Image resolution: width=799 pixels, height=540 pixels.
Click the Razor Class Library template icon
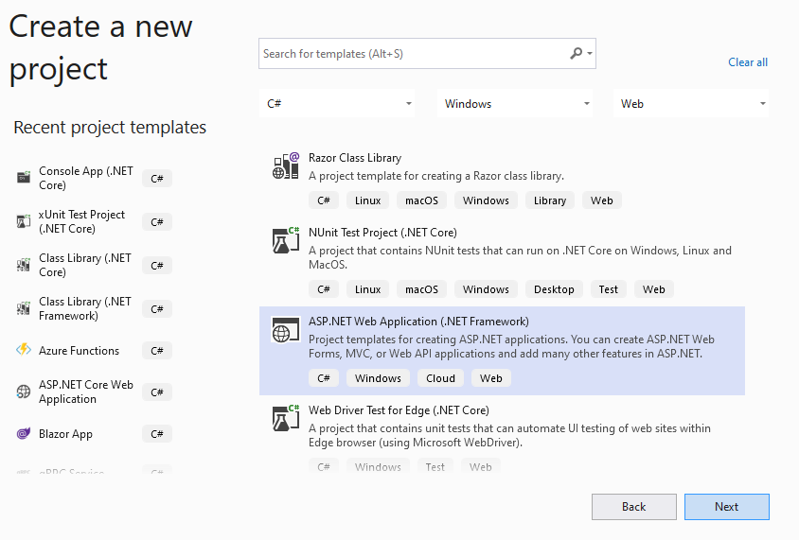(x=286, y=165)
